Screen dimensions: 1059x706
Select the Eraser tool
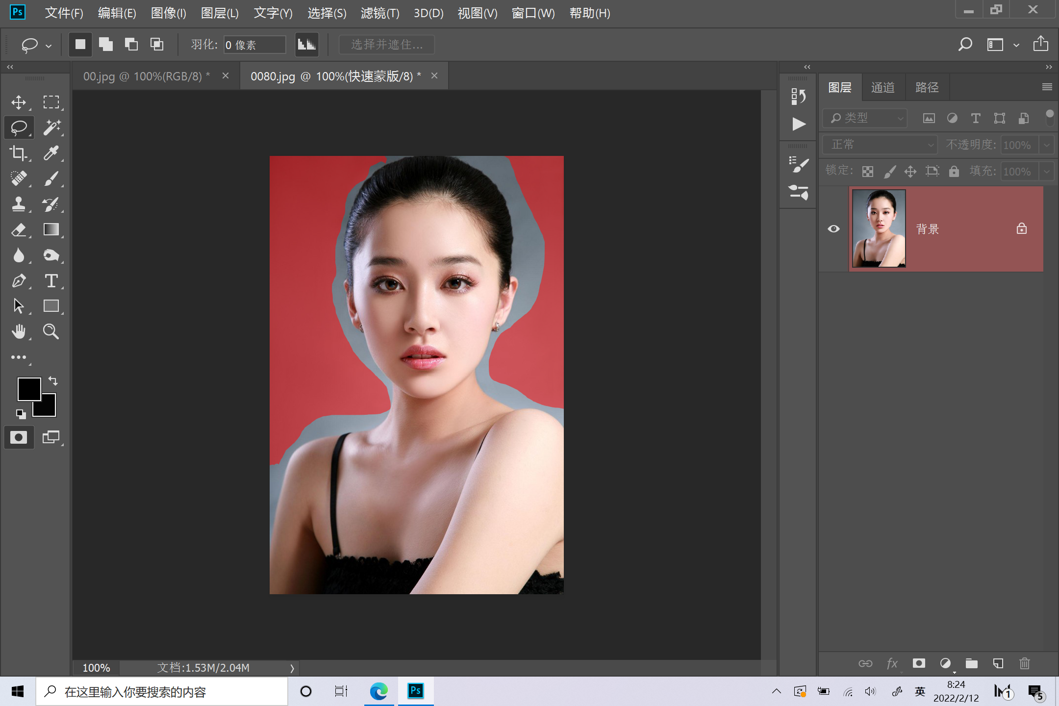click(19, 229)
